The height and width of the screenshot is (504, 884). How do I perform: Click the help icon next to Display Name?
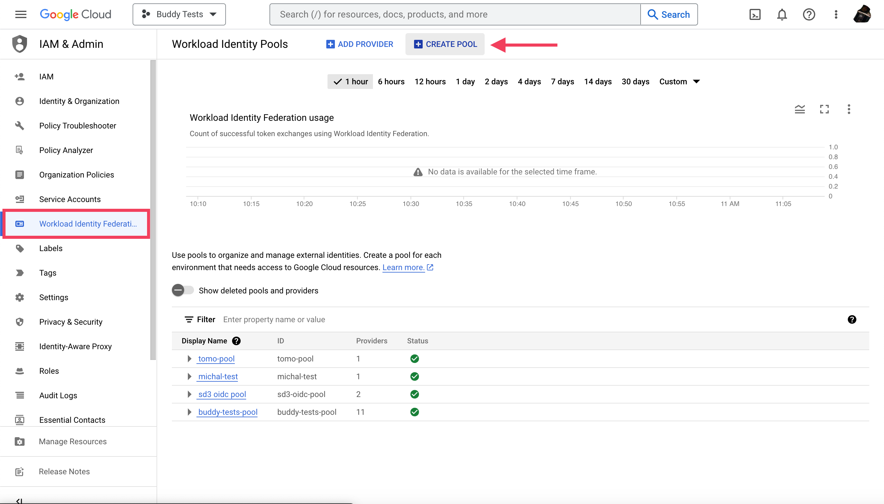236,341
